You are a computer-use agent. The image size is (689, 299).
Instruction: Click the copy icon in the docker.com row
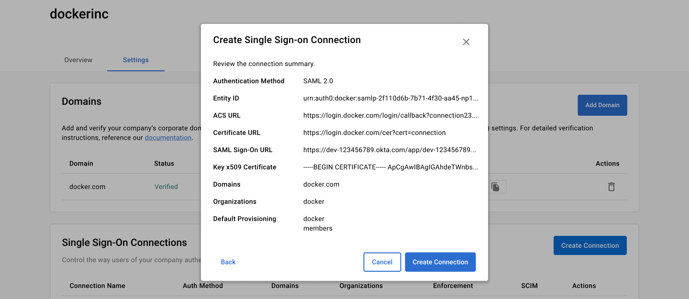496,187
